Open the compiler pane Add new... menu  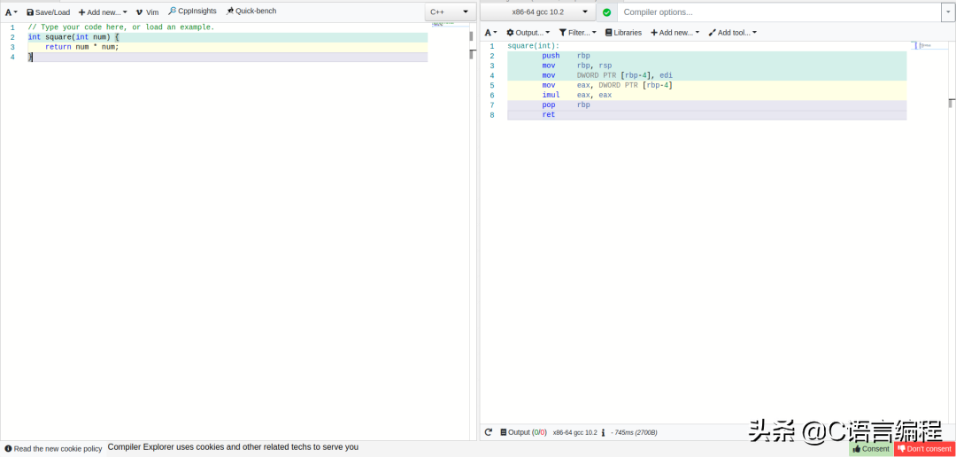[x=675, y=33]
